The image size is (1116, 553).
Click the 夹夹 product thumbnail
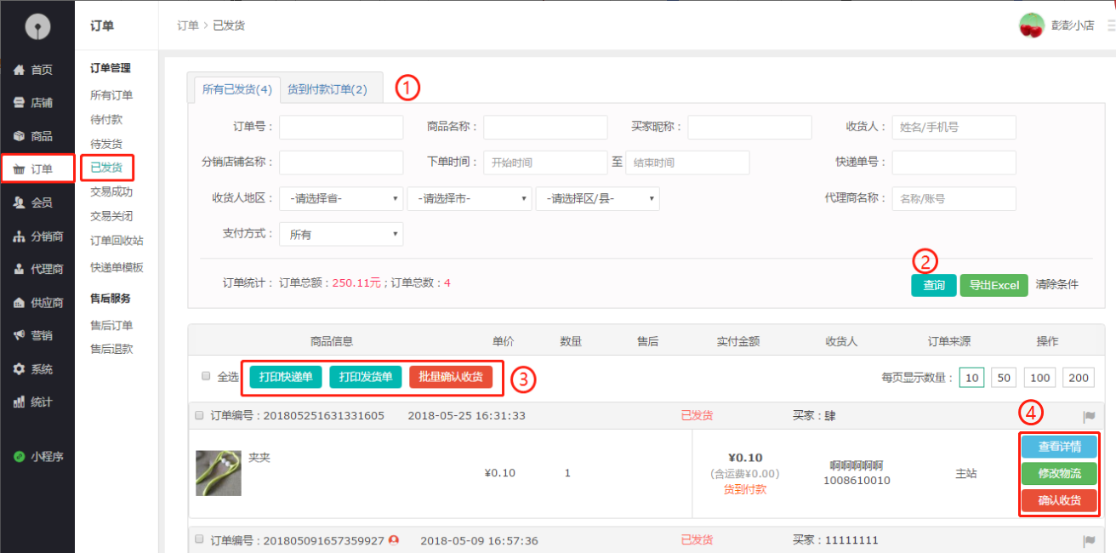pyautogui.click(x=218, y=473)
